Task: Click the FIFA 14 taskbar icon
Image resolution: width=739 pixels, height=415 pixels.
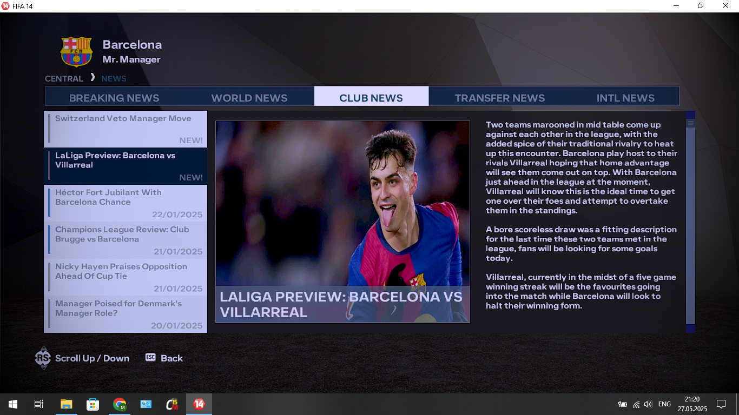Action: tap(199, 404)
